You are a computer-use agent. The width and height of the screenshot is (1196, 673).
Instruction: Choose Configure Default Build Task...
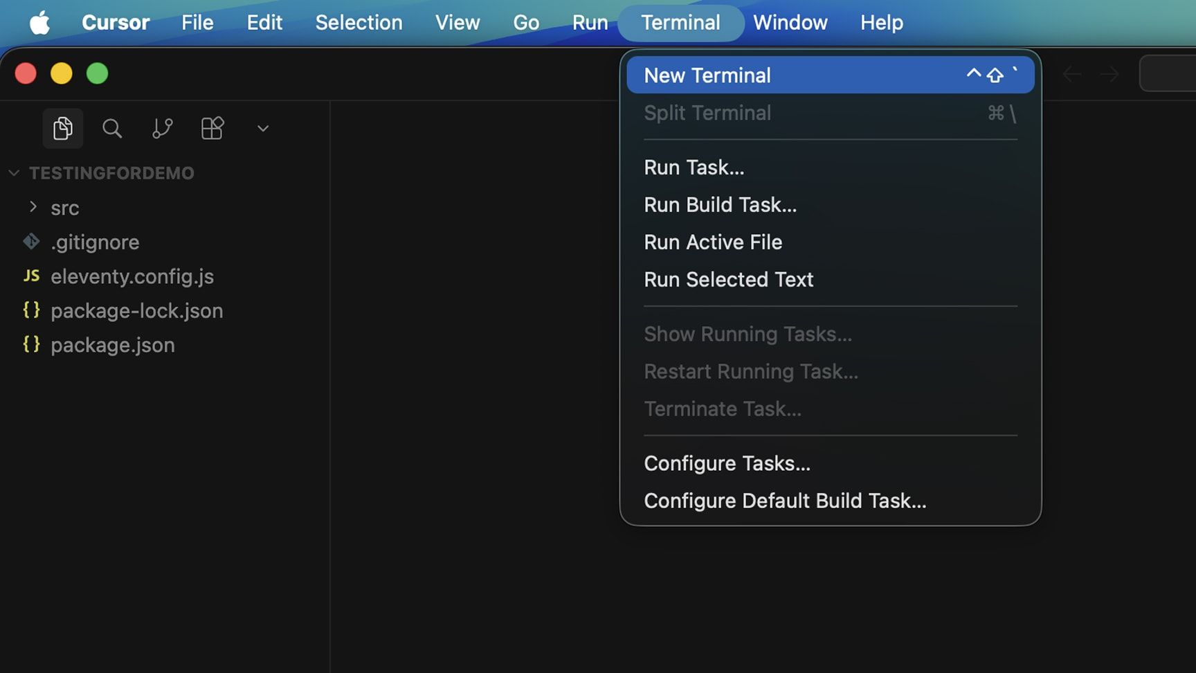point(784,501)
